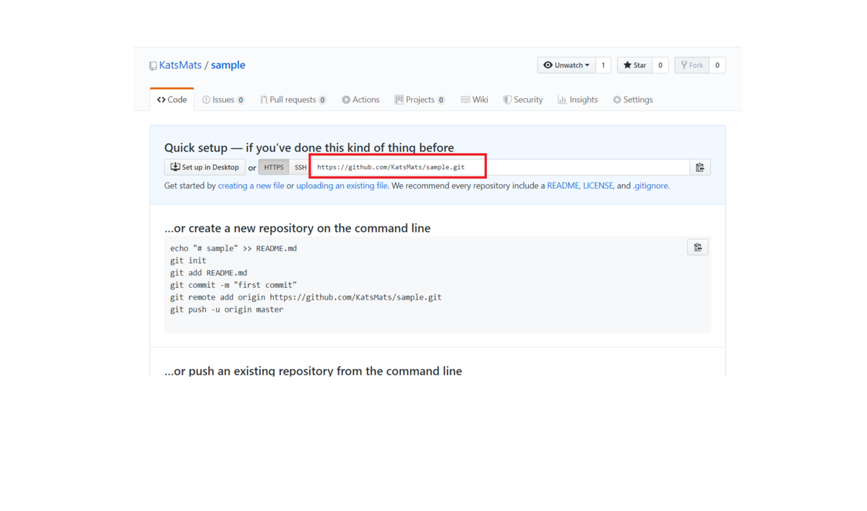Click the repository book icon beside KatsMats
This screenshot has width=867, height=511.
click(153, 66)
